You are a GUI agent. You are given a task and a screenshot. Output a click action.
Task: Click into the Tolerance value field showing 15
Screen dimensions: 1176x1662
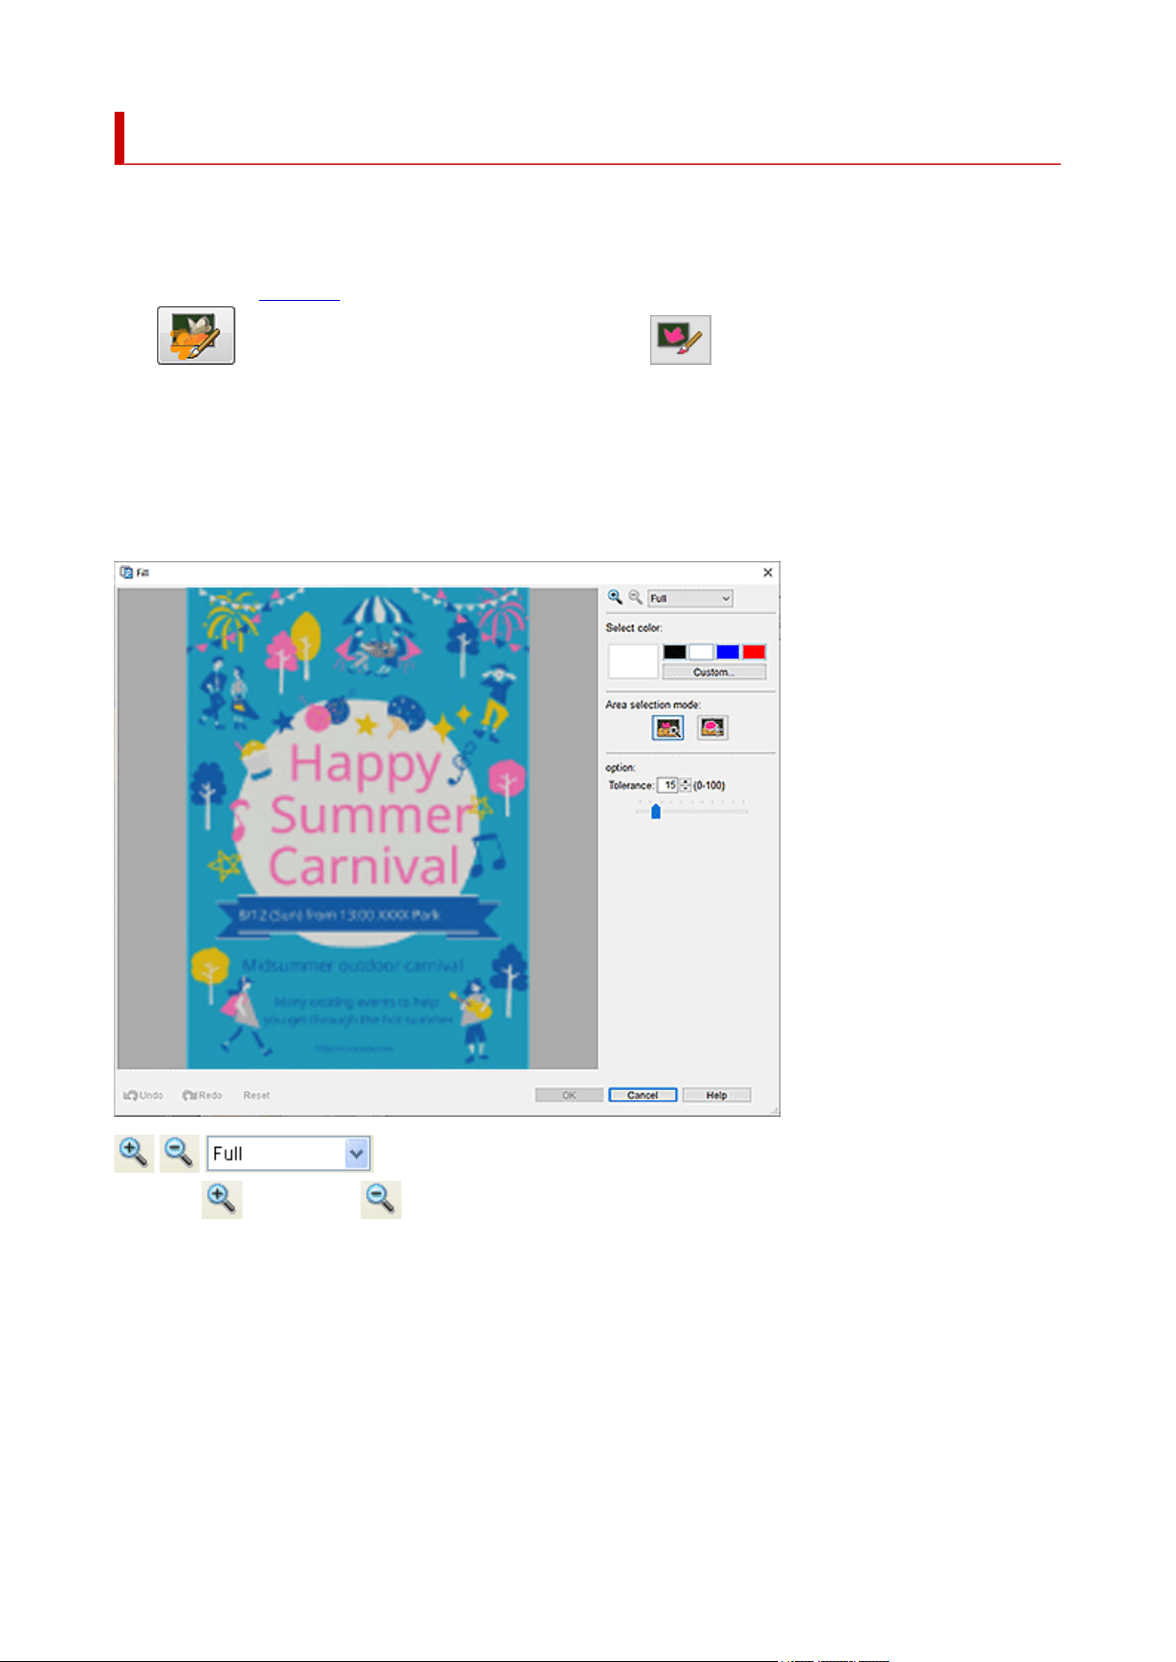tap(667, 786)
